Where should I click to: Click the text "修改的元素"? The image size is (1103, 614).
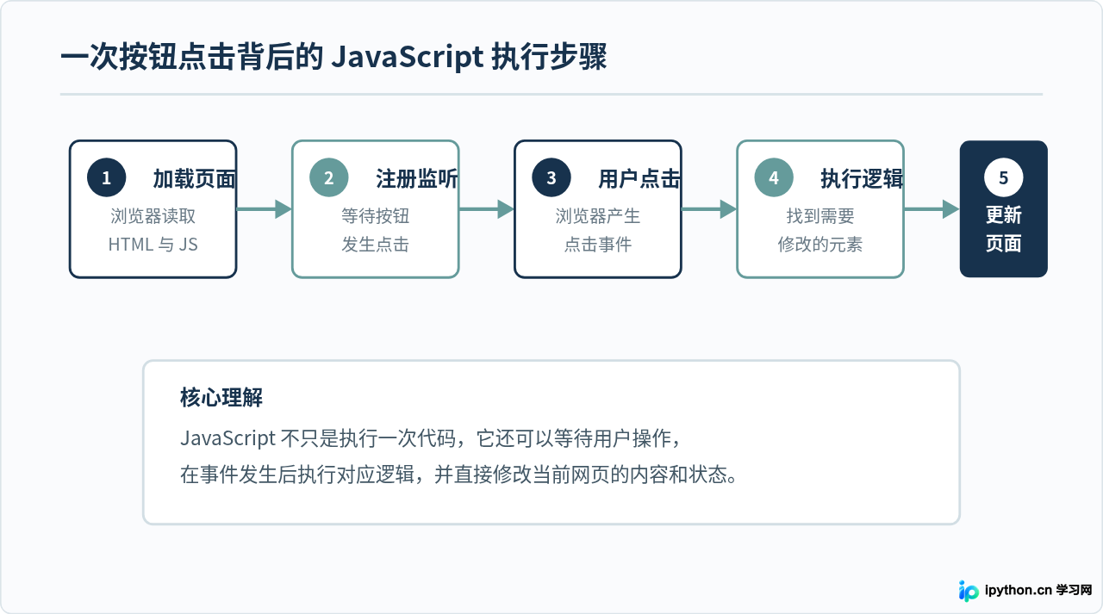[x=820, y=245]
